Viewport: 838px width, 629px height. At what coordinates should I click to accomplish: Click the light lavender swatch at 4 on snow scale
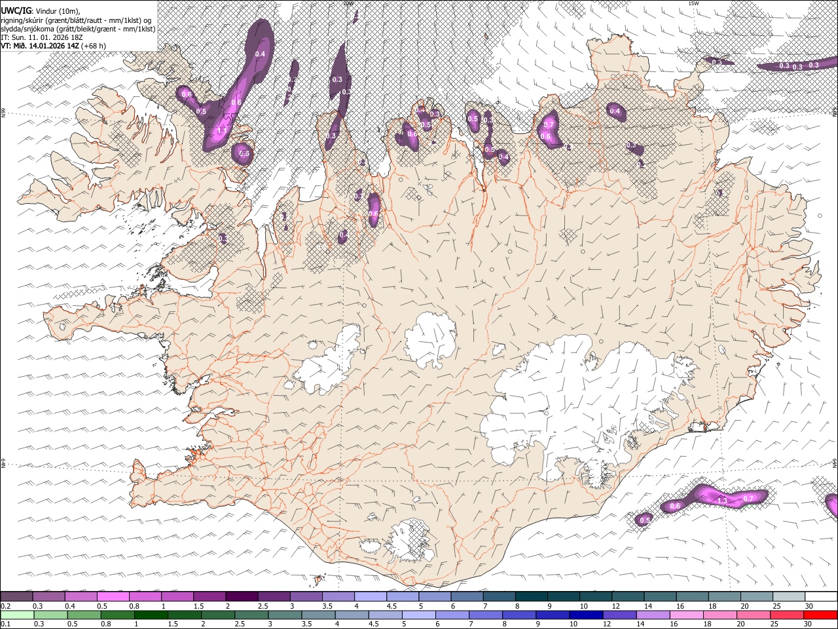[369, 596]
